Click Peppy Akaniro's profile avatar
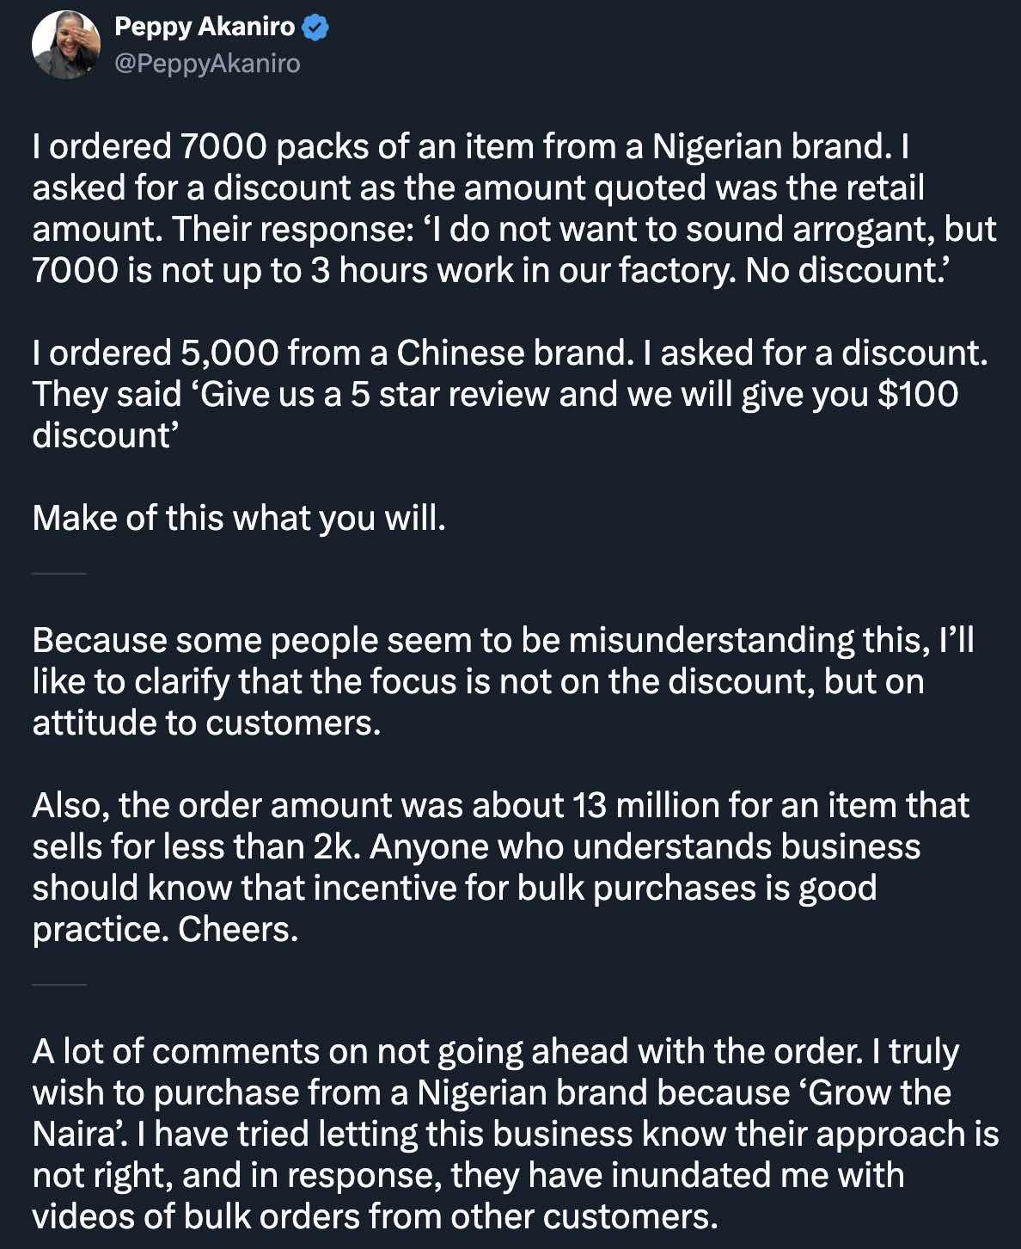This screenshot has width=1021, height=1249. click(x=65, y=46)
